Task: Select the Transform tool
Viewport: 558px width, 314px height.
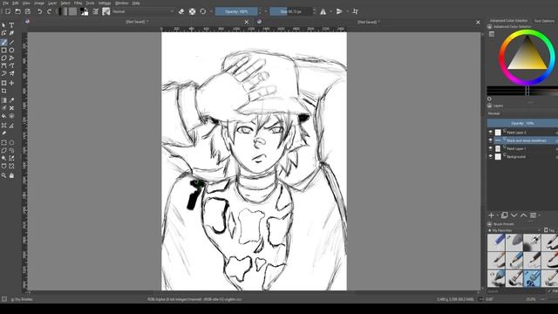Action: coord(3,83)
